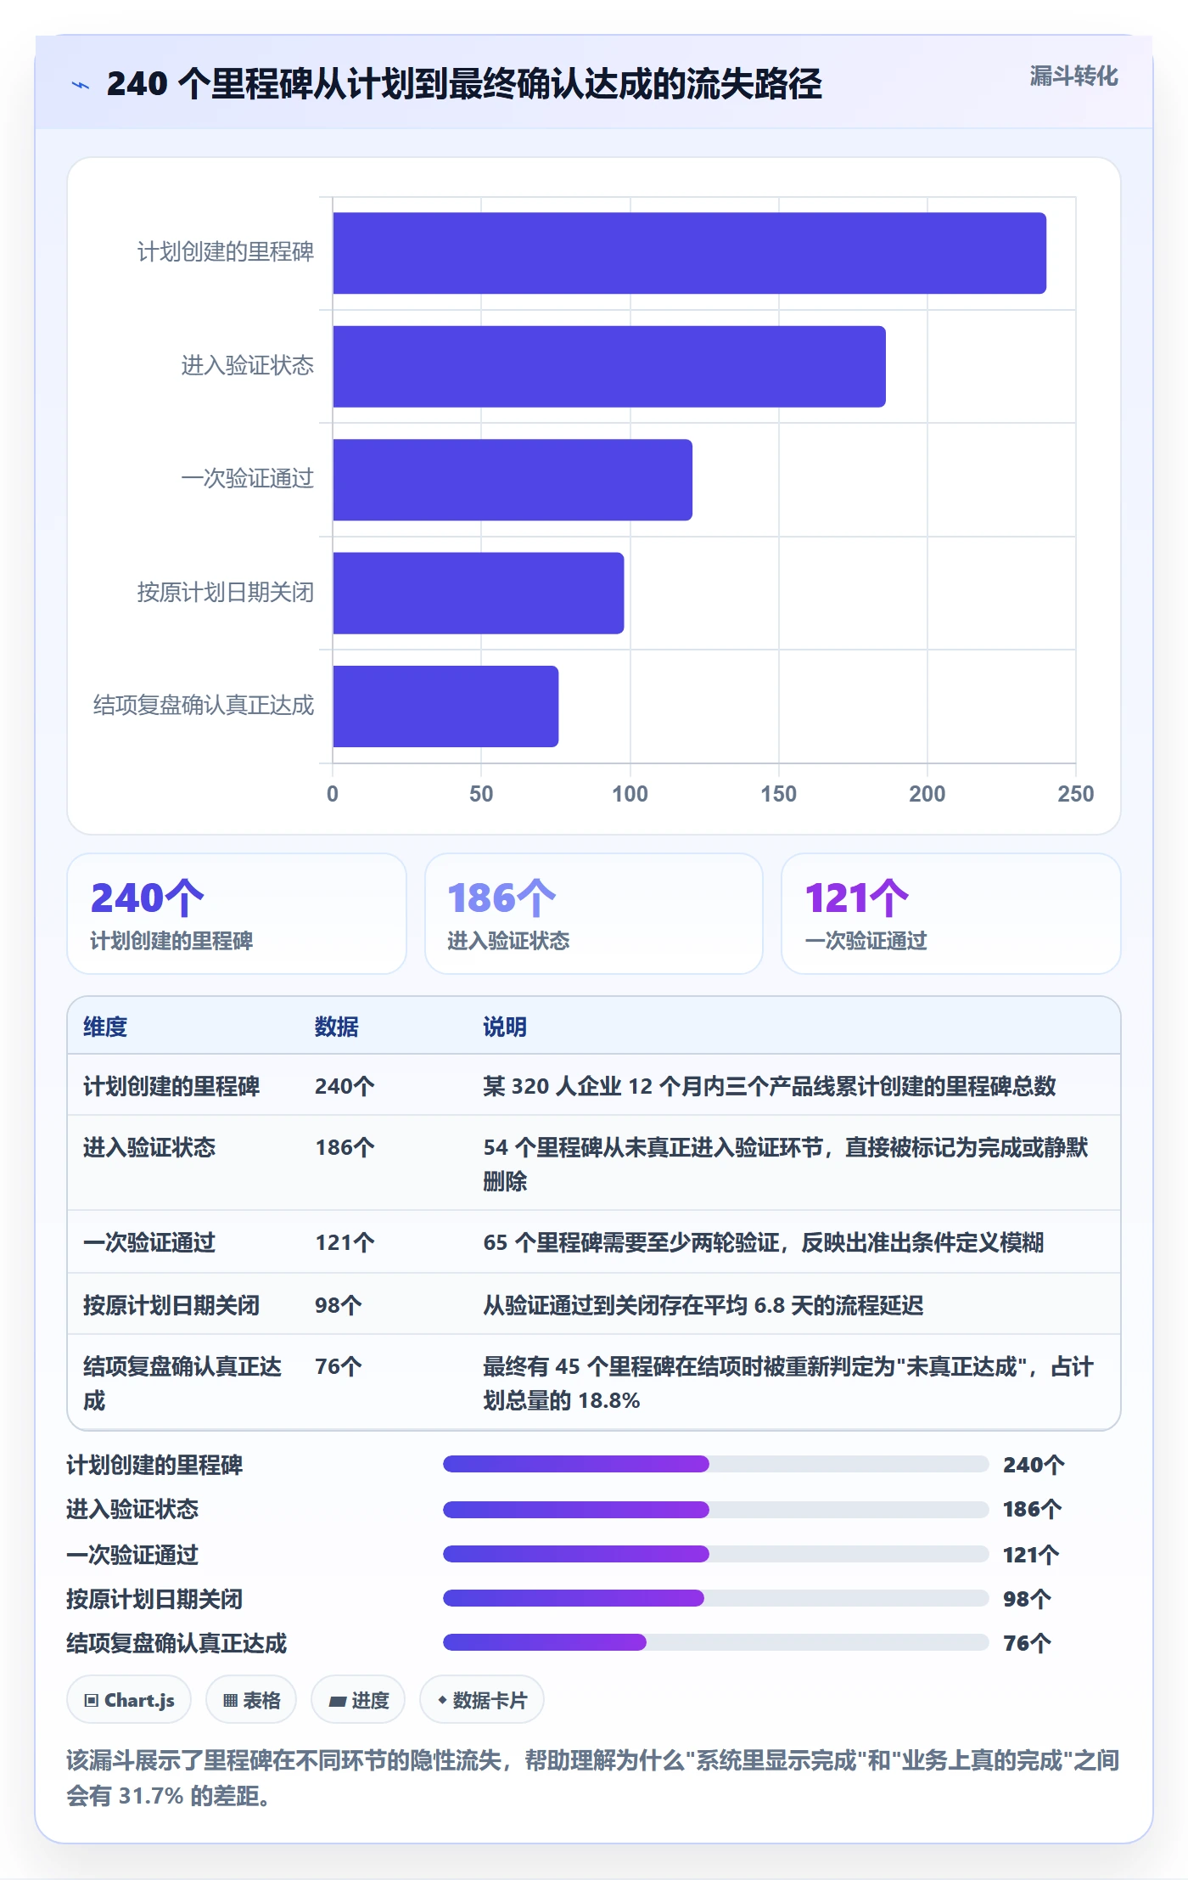Click the 76个 cell in the table
The height and width of the screenshot is (1880, 1188).
pyautogui.click(x=339, y=1366)
